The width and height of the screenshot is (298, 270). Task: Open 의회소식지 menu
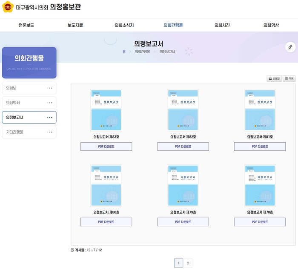(124, 25)
